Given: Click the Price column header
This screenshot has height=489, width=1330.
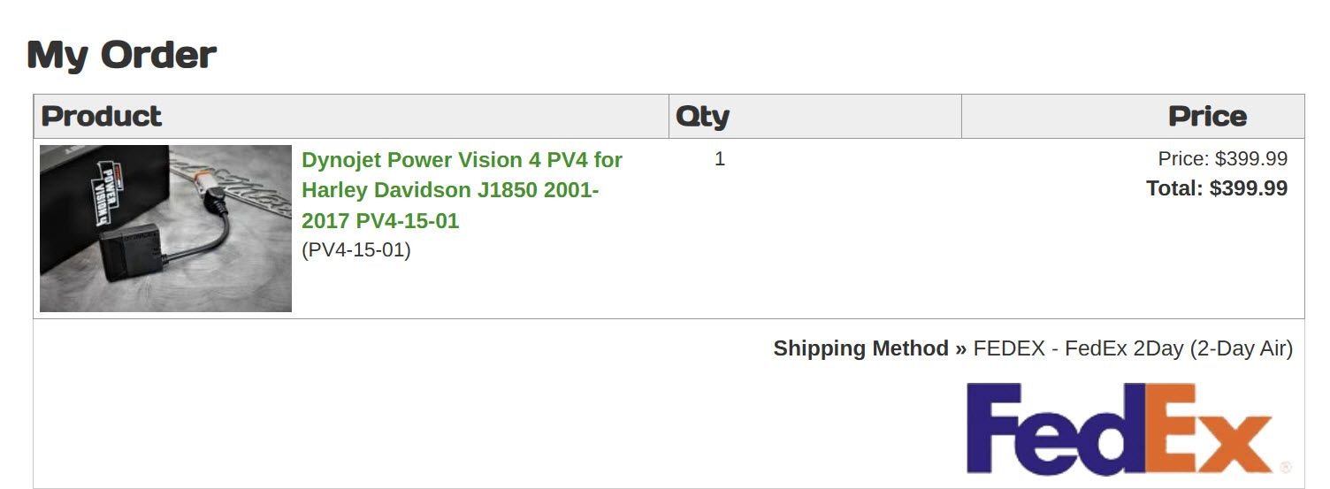Looking at the screenshot, I should 1207,116.
